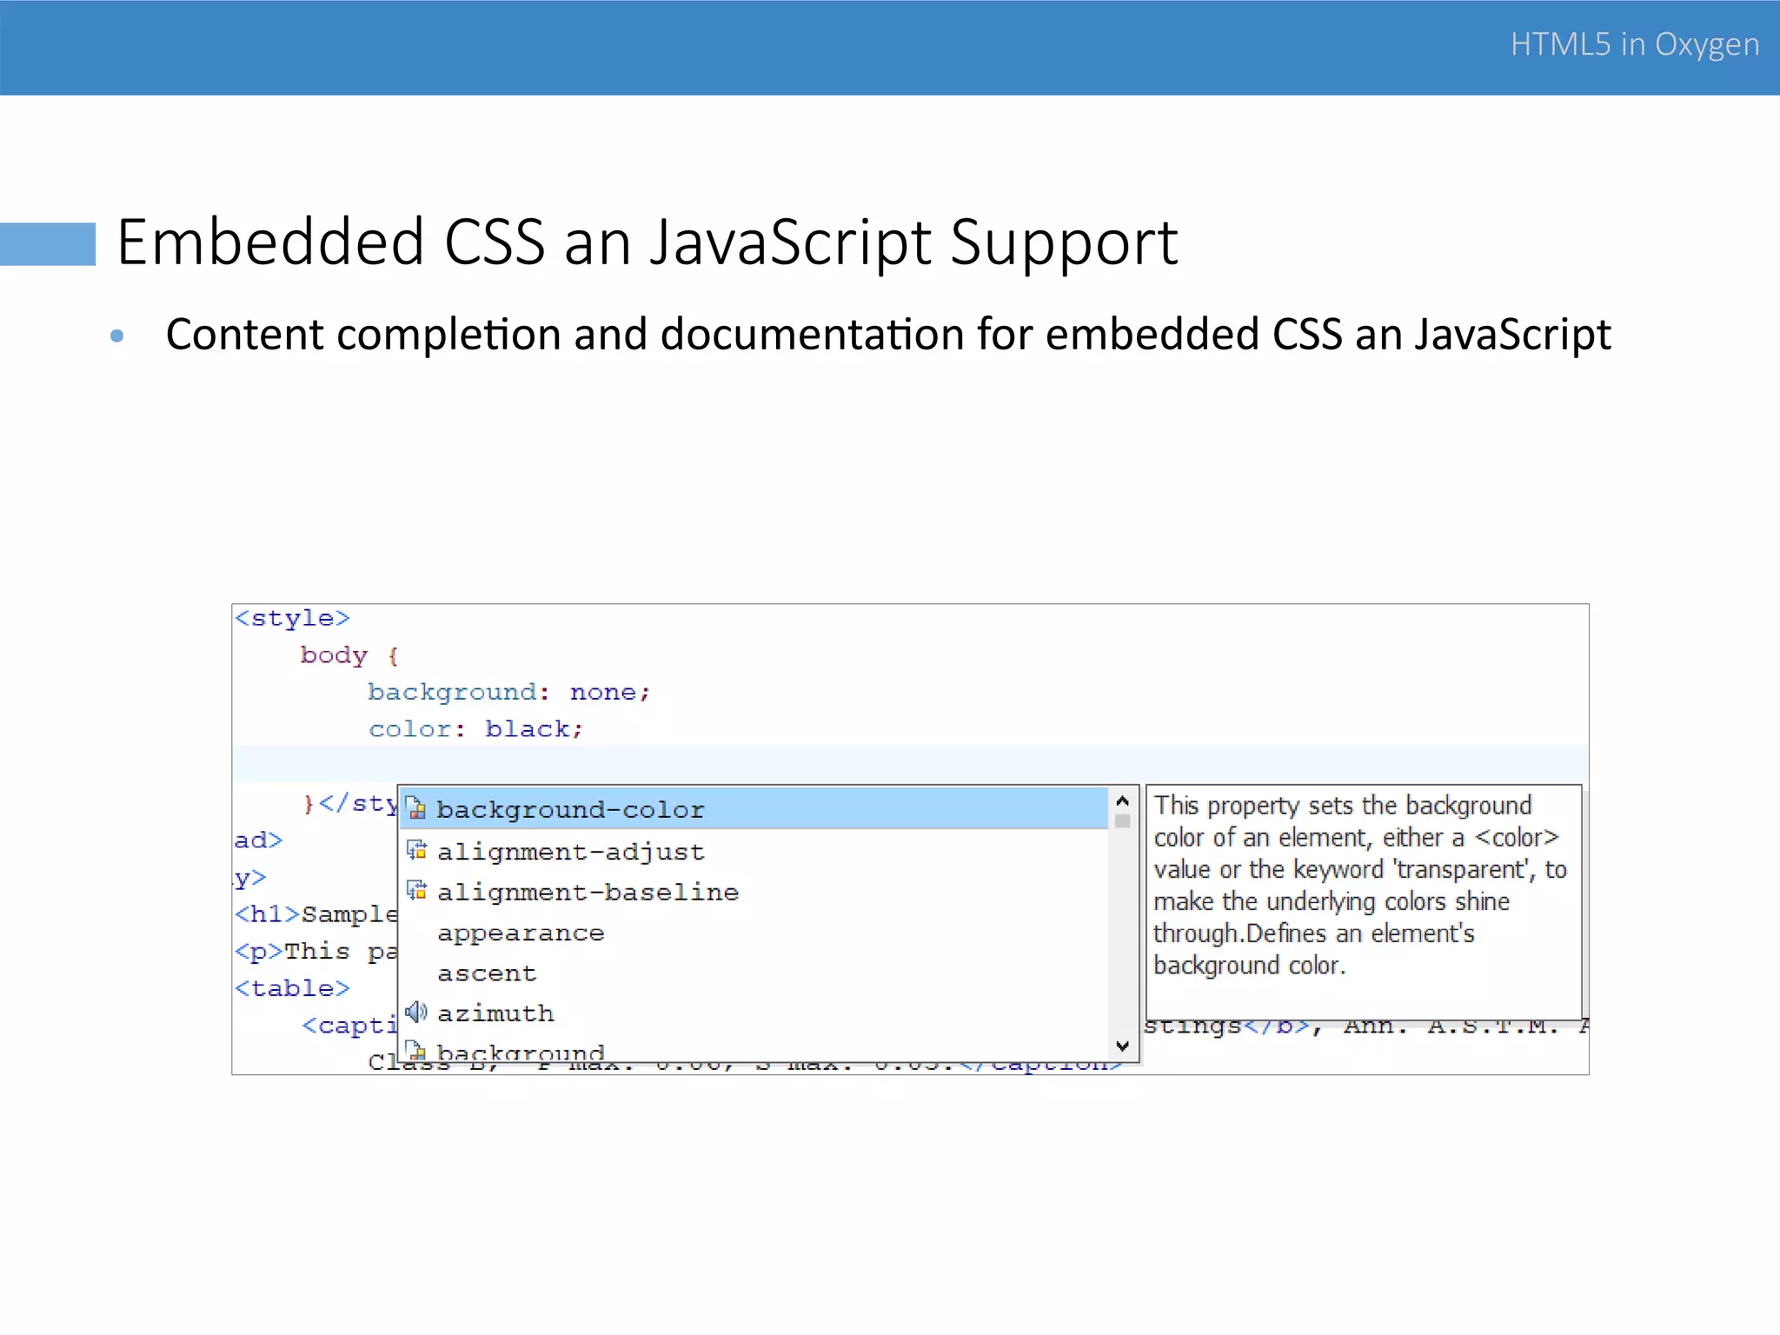The height and width of the screenshot is (1335, 1780).
Task: Click the background-color documentation tooltip
Action: [1364, 902]
